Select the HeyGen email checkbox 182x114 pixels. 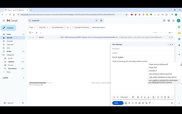point(30,37)
